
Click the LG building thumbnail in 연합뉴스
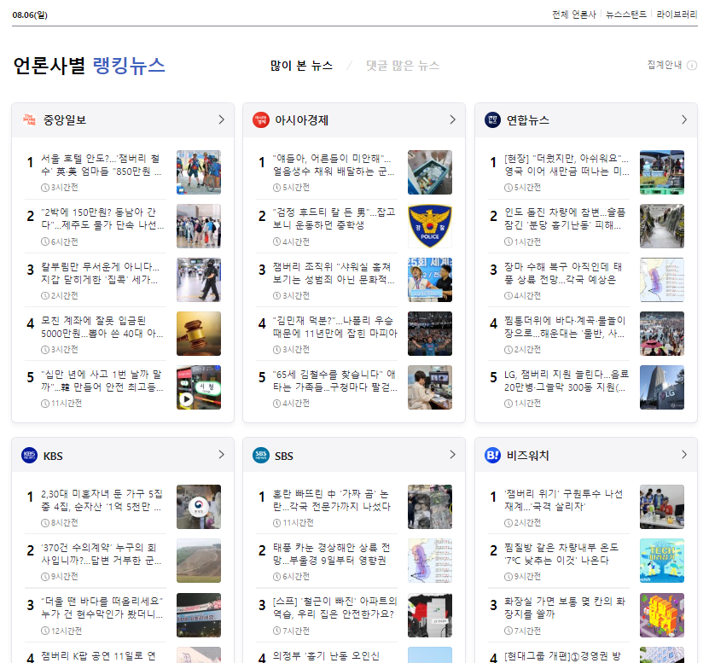tap(662, 387)
